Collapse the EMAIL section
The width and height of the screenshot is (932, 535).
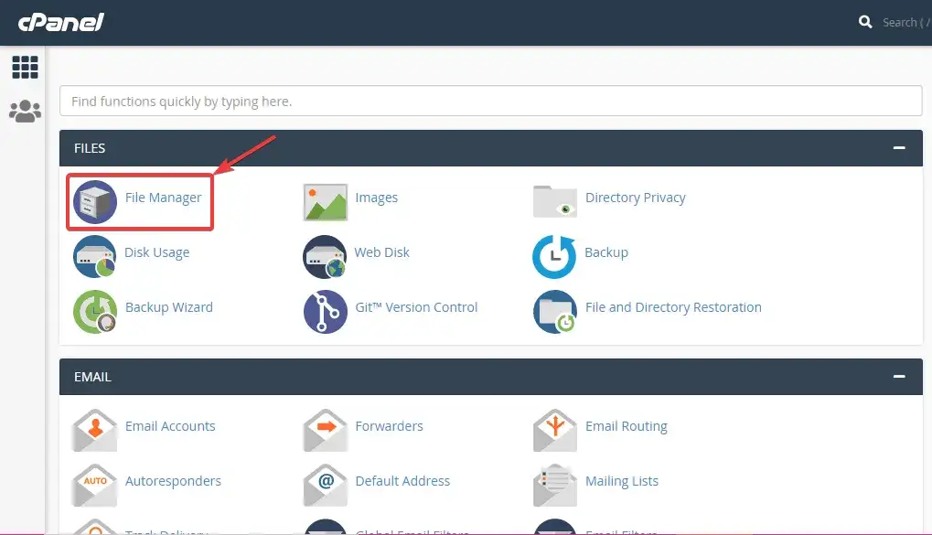click(x=900, y=376)
